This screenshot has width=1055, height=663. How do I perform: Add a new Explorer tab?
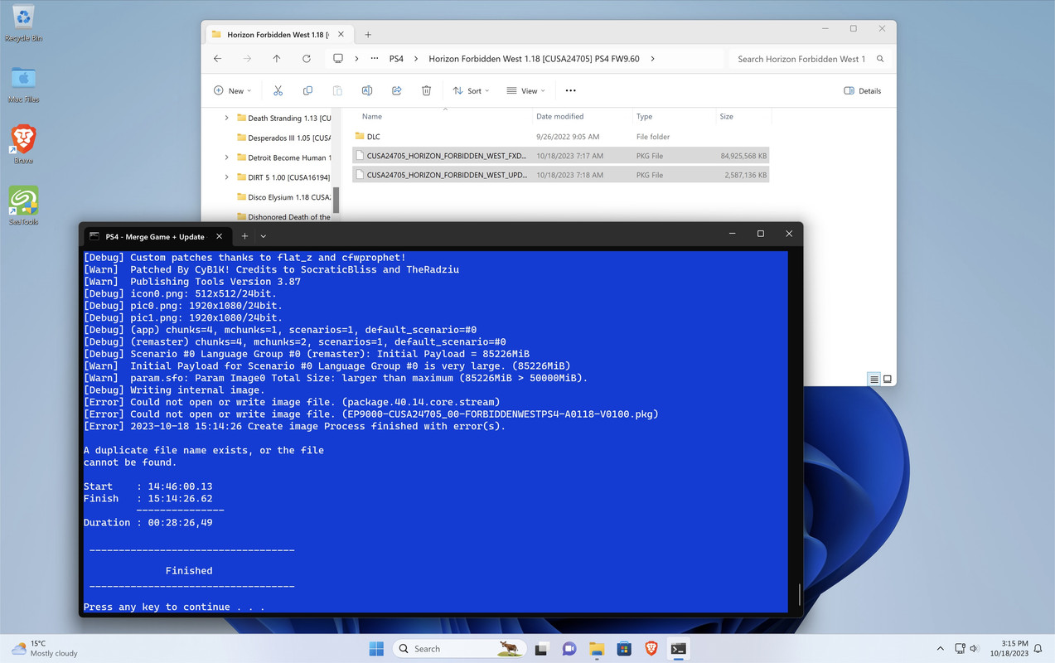click(x=368, y=35)
